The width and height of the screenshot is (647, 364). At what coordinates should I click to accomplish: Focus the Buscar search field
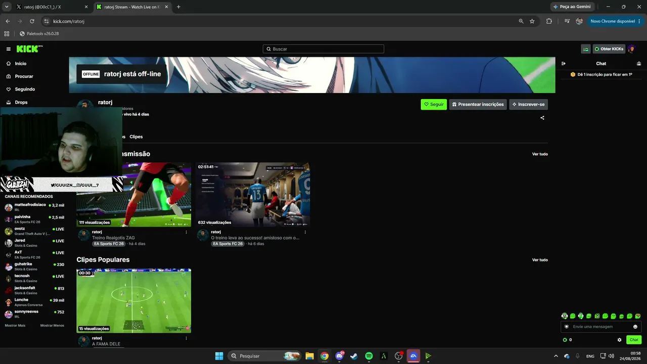[x=323, y=49]
